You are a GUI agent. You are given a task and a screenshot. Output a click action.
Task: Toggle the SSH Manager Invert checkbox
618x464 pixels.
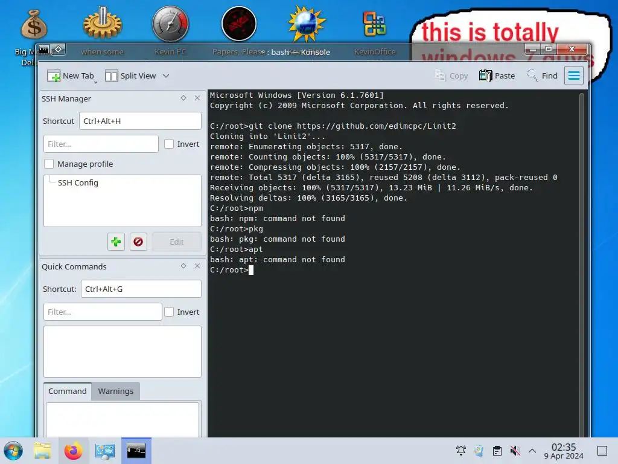pos(169,144)
